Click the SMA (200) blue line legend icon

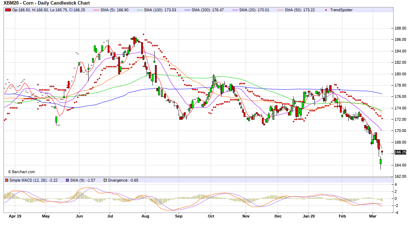point(187,10)
